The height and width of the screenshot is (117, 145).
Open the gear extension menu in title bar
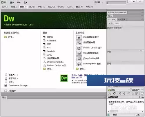pyautogui.click(x=19, y=2)
